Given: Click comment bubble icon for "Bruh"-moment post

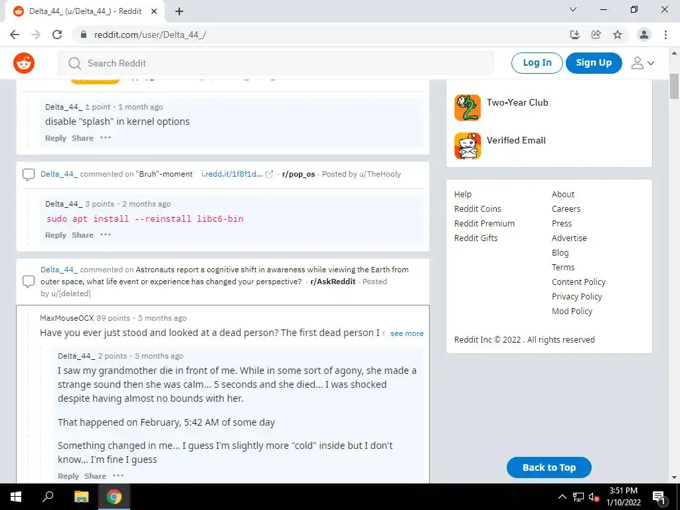Looking at the screenshot, I should tap(29, 175).
